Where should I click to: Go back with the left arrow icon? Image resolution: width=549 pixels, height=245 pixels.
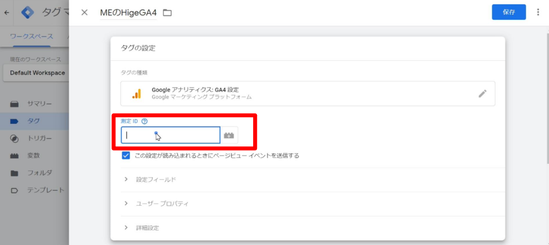[7, 13]
